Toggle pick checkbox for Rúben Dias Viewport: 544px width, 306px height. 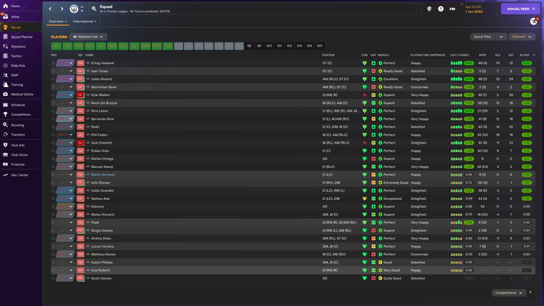53,151
